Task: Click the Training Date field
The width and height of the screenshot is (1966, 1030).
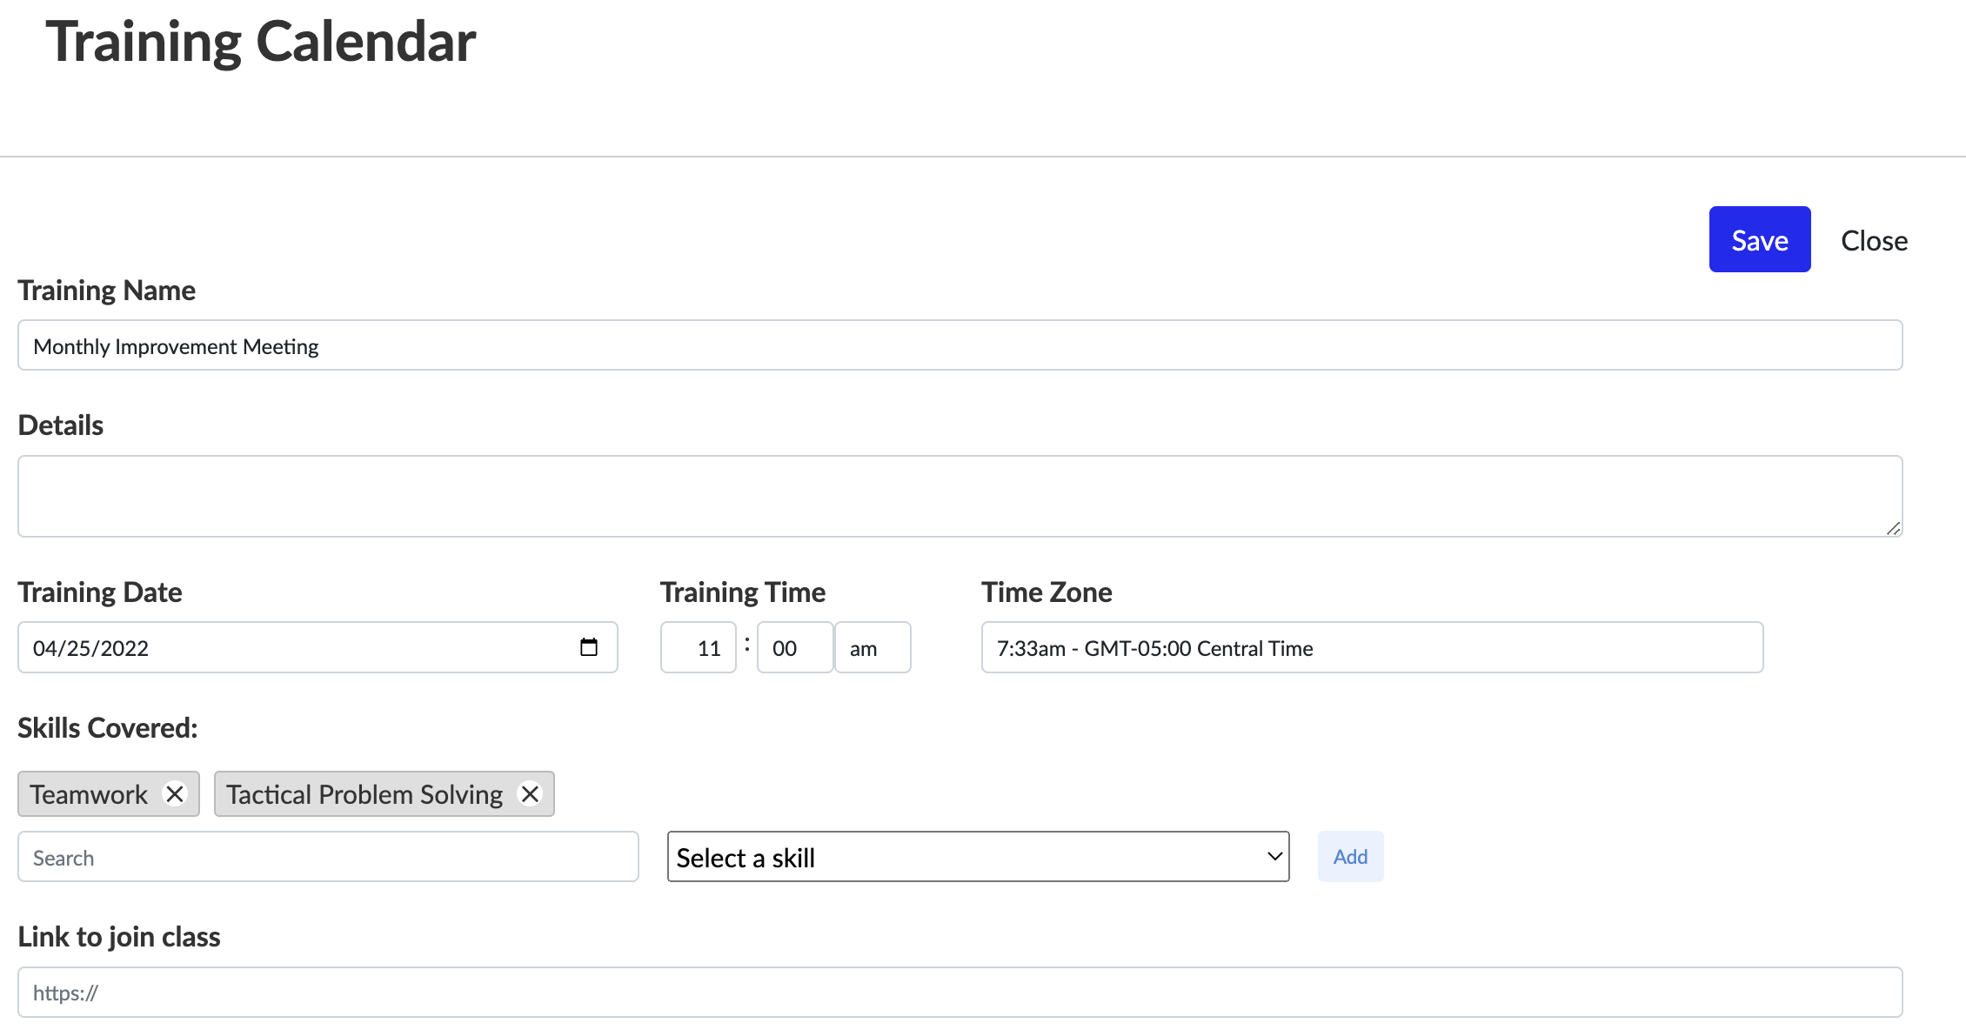Action: click(296, 647)
